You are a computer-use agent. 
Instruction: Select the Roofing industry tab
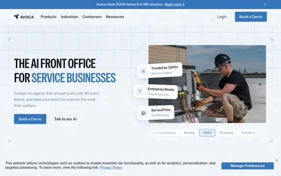click(x=189, y=133)
